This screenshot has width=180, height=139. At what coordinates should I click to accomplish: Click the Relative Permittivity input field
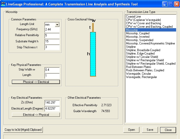point(52,35)
